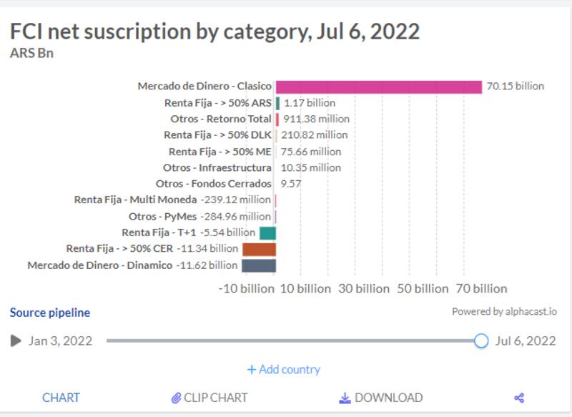Switch to the CHART tab
The height and width of the screenshot is (417, 572).
61,398
